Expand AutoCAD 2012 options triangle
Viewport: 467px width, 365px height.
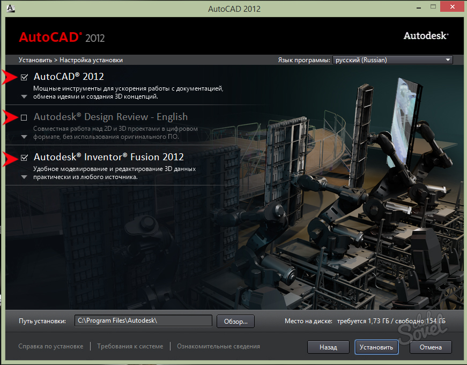(24, 97)
